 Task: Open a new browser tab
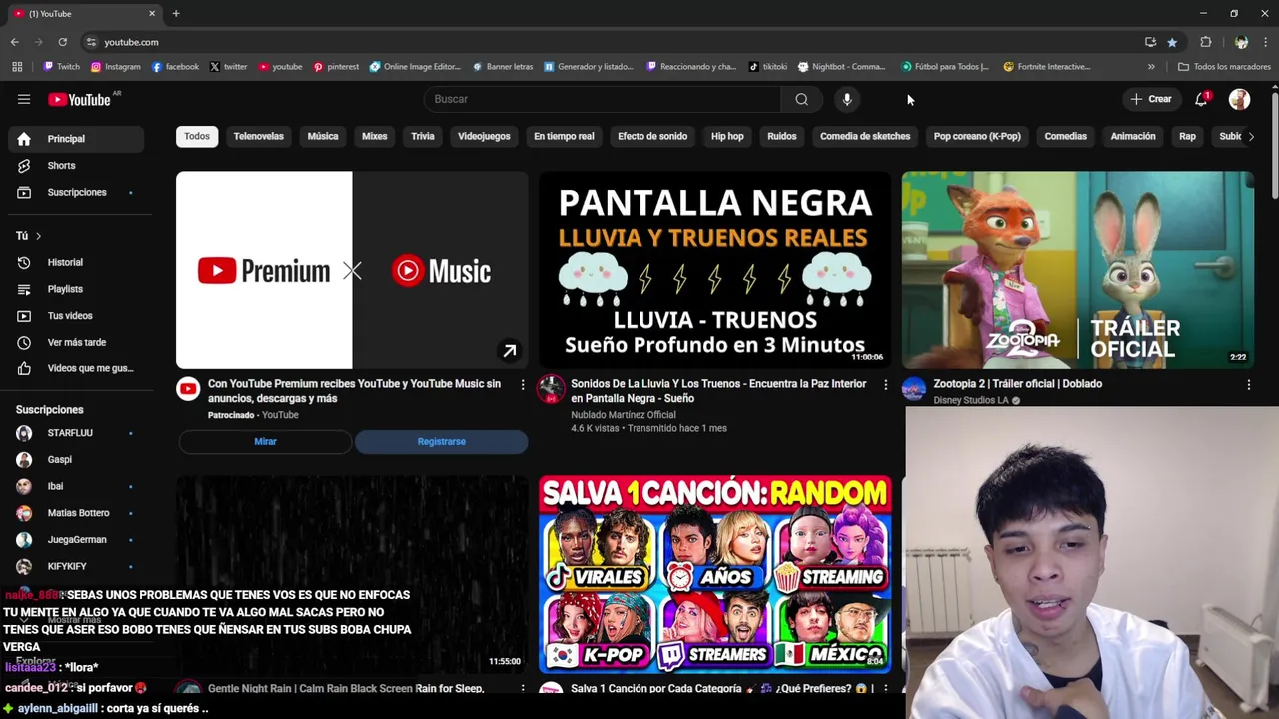(176, 14)
